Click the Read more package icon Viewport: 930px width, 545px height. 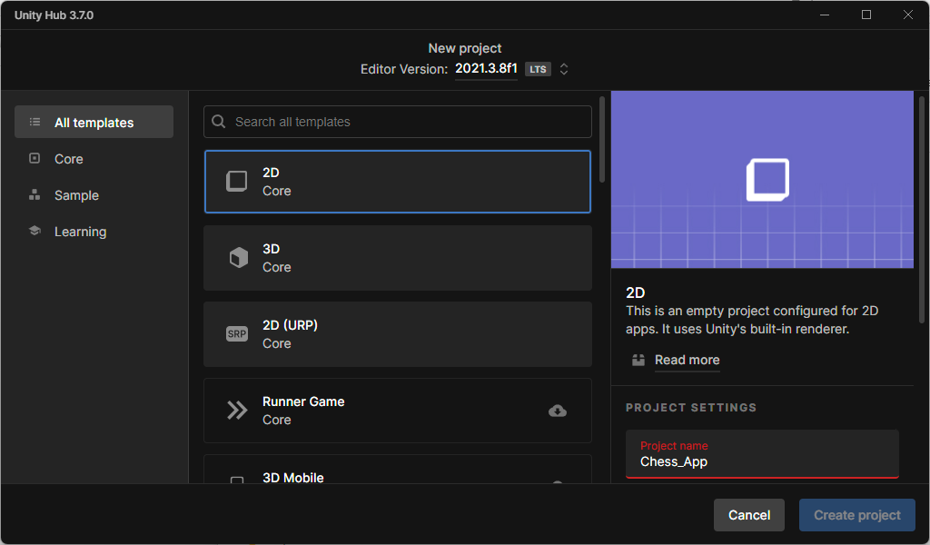point(638,360)
